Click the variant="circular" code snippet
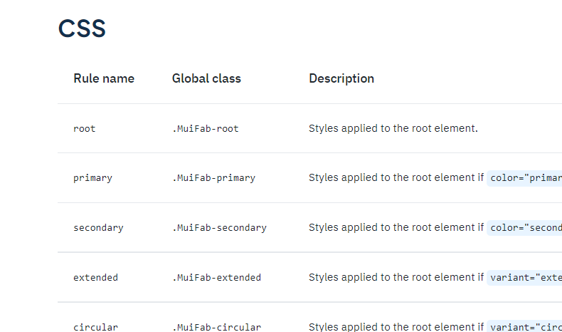 pyautogui.click(x=524, y=326)
